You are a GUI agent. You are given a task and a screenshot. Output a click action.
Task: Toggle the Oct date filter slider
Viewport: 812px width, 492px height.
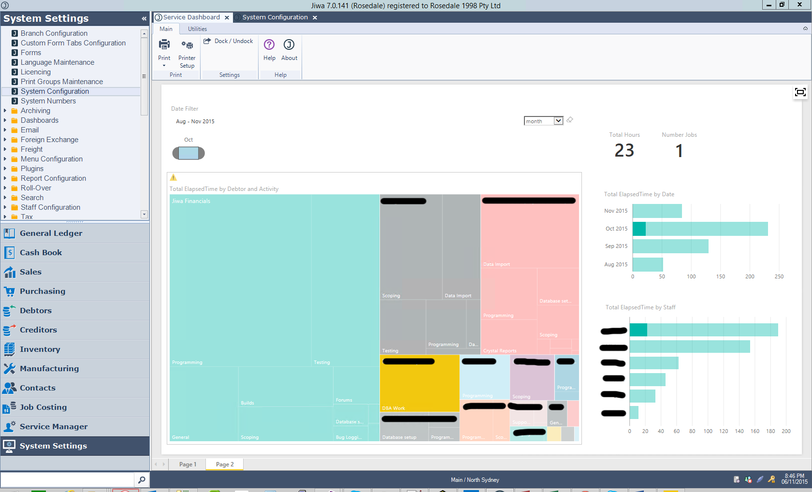(188, 153)
